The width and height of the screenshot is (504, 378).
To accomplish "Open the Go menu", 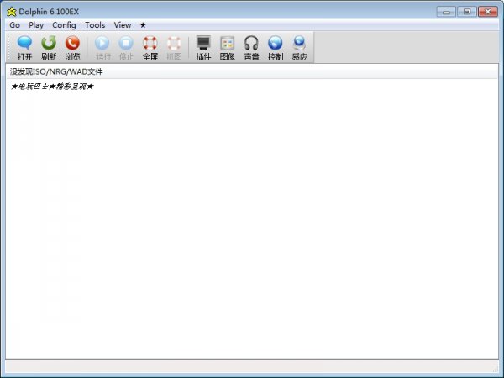I will pos(15,25).
